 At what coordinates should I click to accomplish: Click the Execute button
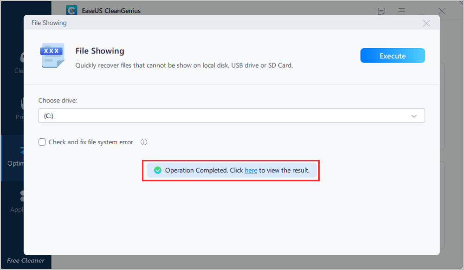(x=393, y=56)
